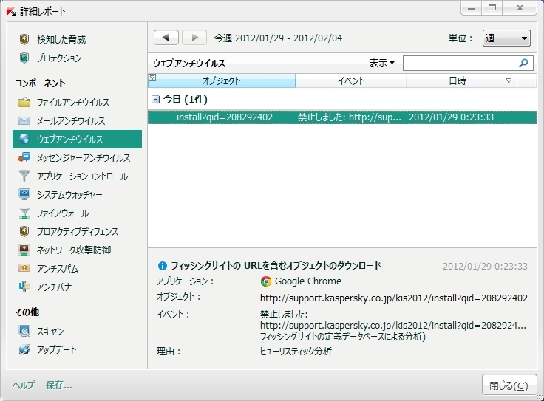The width and height of the screenshot is (544, 401).
Task: Click the 日時 column sort arrow
Action: click(x=509, y=81)
